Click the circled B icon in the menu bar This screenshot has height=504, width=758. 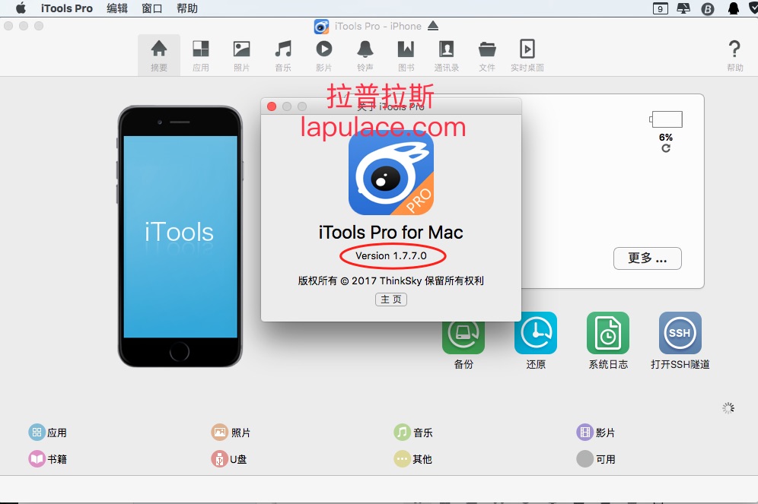coord(708,8)
